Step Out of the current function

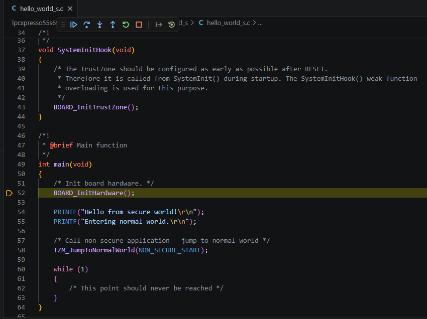(x=113, y=24)
